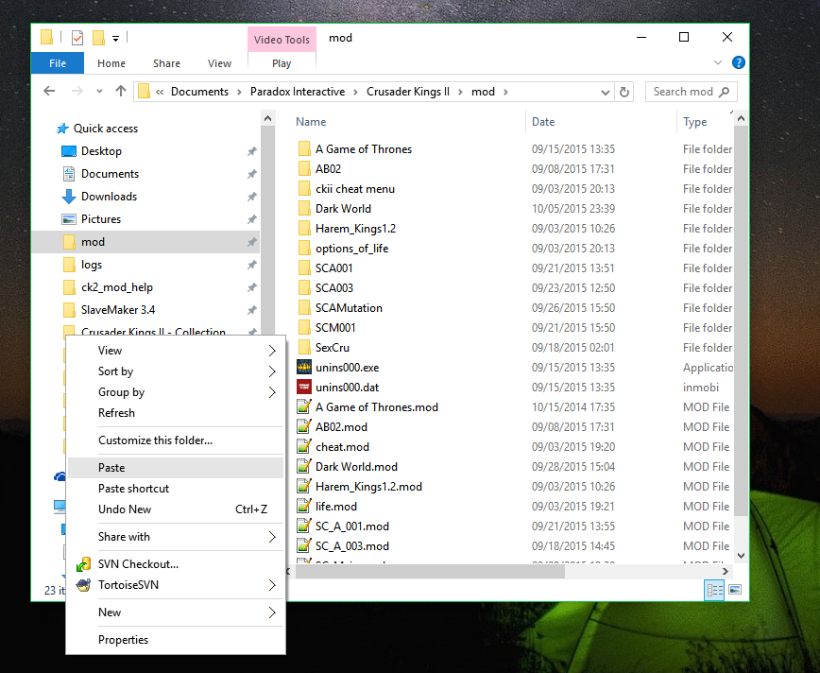Click Documents in the address breadcrumb
The image size is (820, 673).
199,92
